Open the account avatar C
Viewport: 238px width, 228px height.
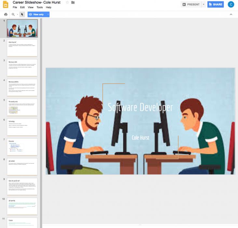tap(231, 5)
